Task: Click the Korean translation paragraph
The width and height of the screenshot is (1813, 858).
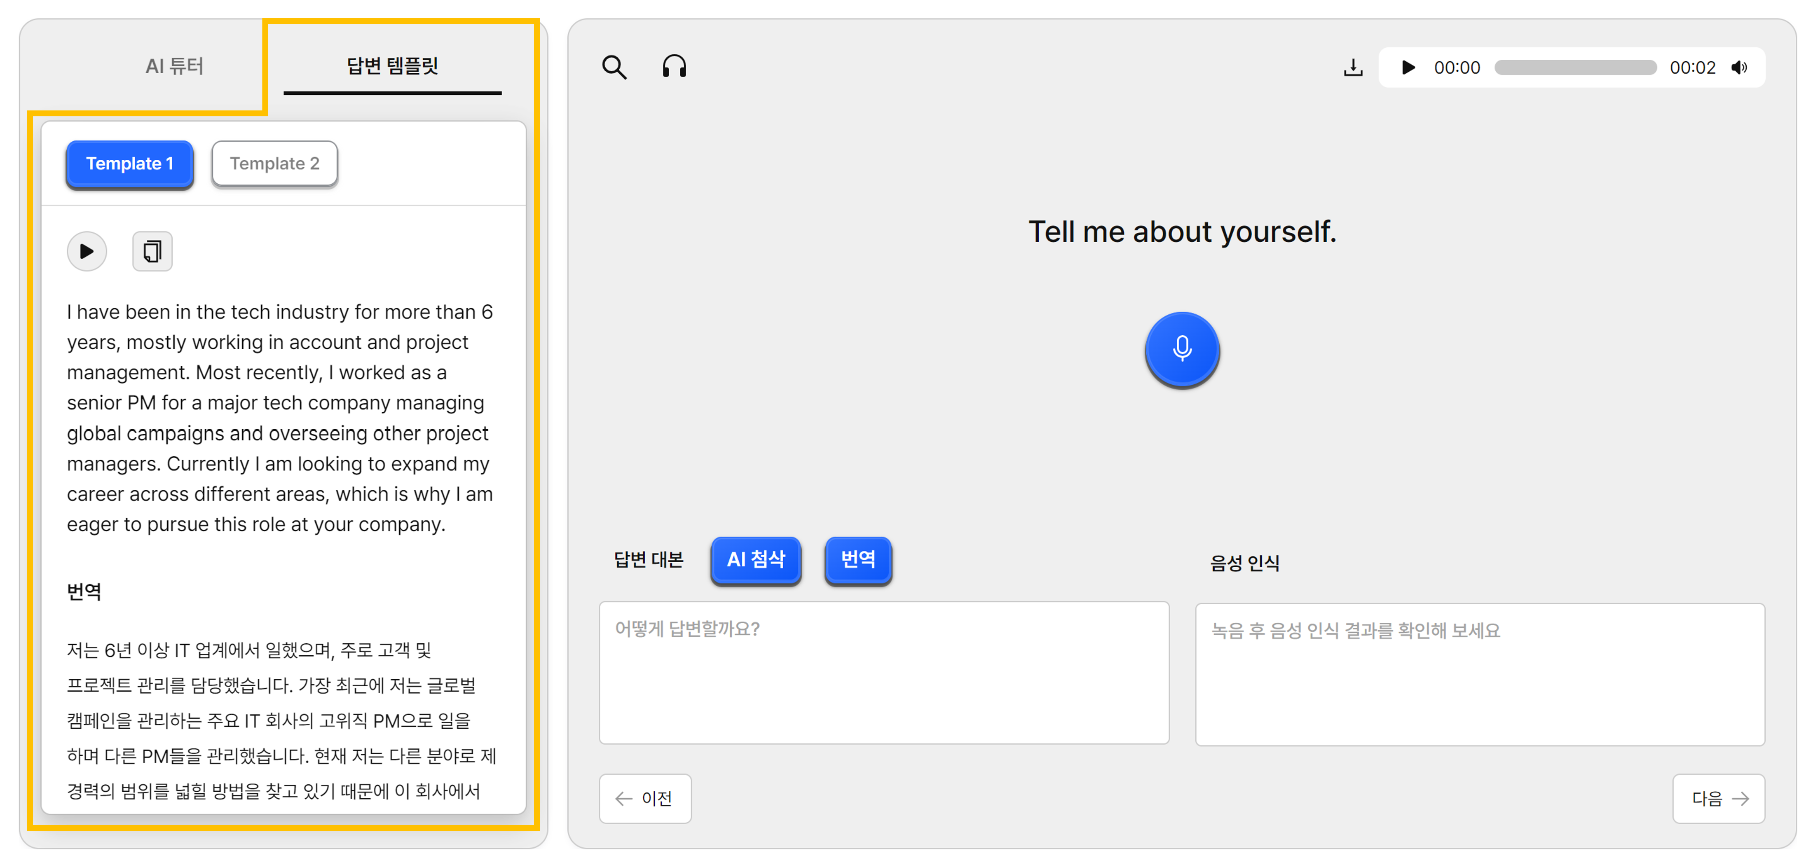Action: point(281,720)
